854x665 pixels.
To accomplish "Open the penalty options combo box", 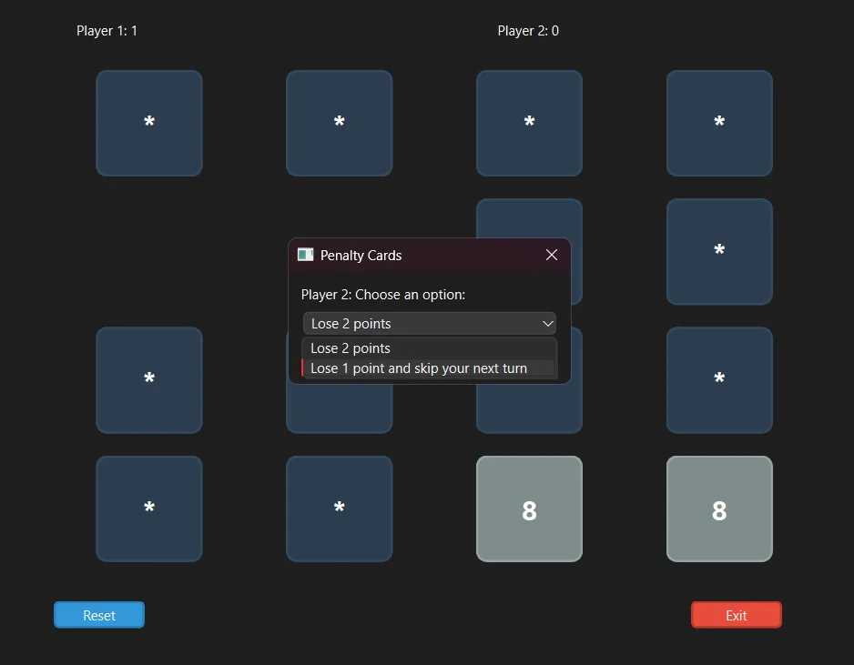I will [x=429, y=323].
